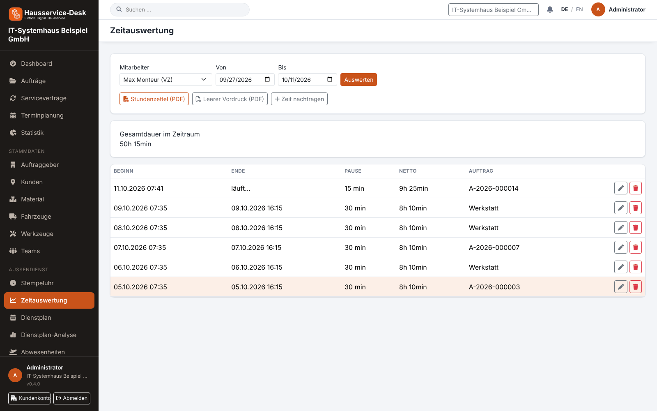Edit the 11.10.2026 07:41 time entry

coord(621,188)
